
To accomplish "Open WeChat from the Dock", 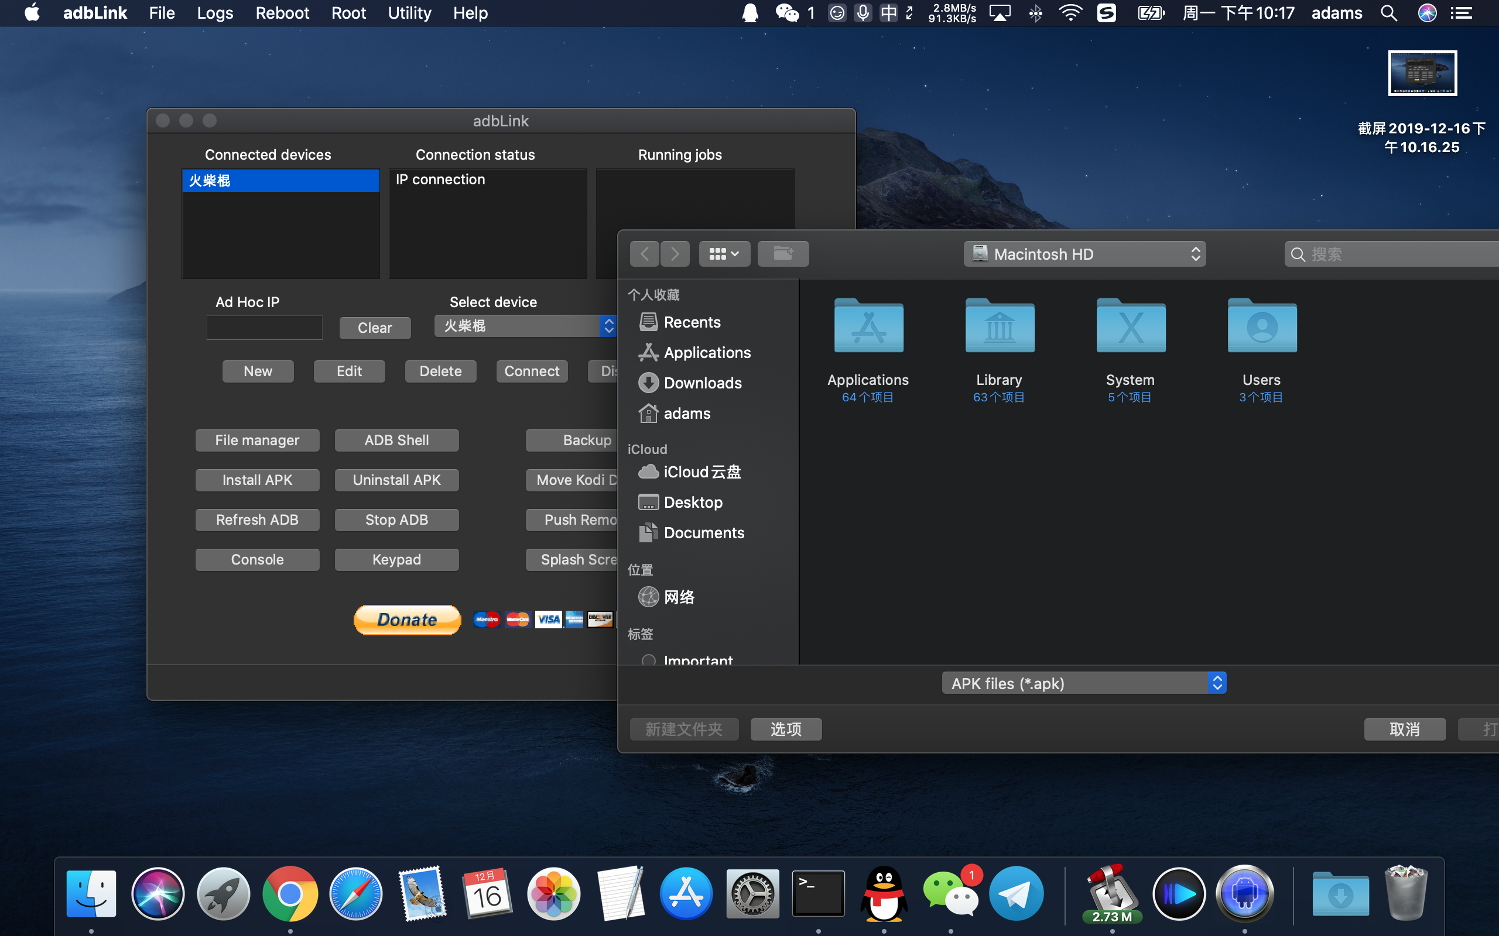I will point(950,894).
